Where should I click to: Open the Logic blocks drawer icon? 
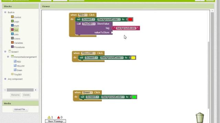click(x=12, y=21)
